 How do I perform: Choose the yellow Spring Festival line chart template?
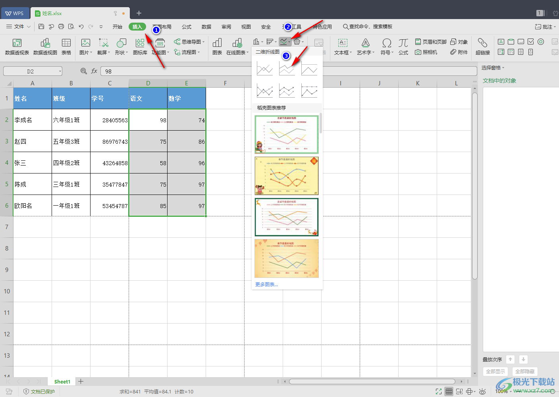(x=287, y=176)
